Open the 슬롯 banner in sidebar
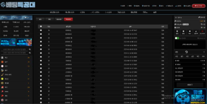 click(24, 42)
